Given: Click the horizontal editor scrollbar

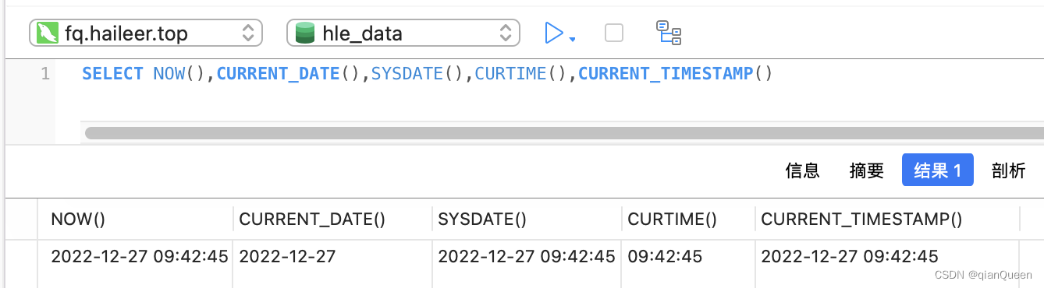Looking at the screenshot, I should coord(563,133).
